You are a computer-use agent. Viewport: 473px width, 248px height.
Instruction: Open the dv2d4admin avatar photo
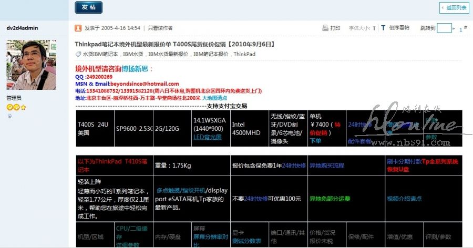click(31, 65)
